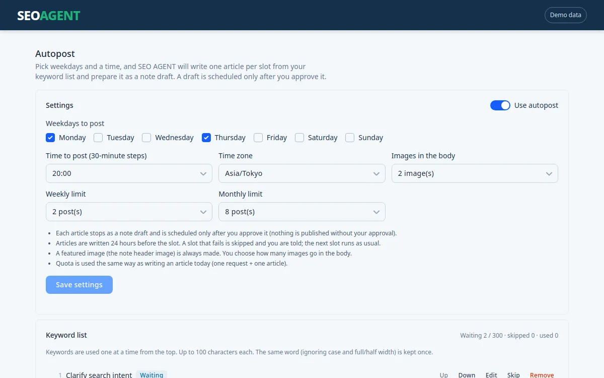
Task: Expand the Time zone dropdown showing Asia/Tokyo
Action: 302,173
